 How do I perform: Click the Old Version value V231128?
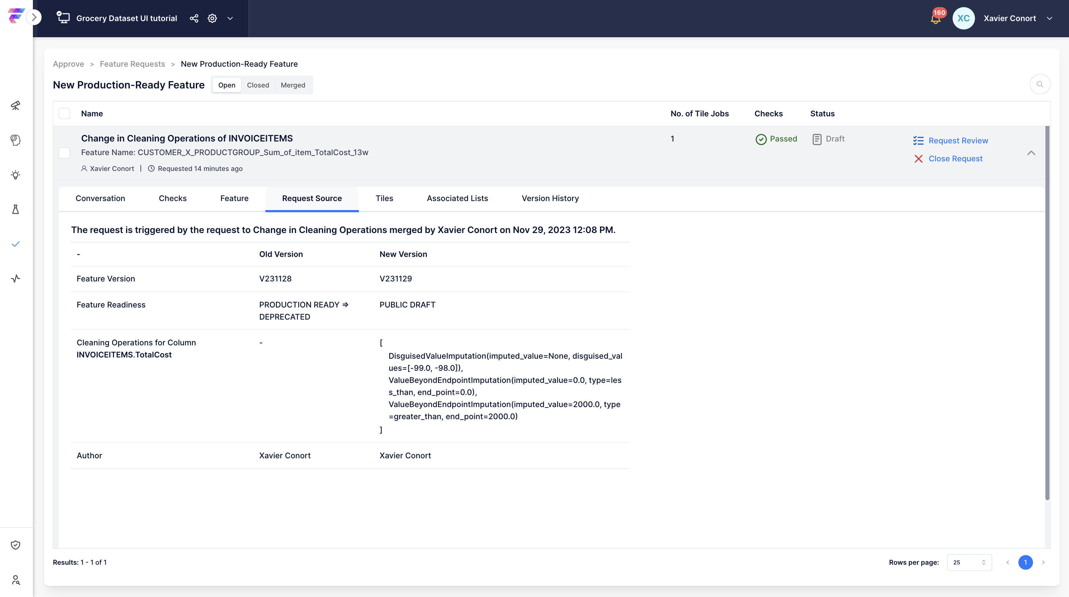click(x=275, y=279)
